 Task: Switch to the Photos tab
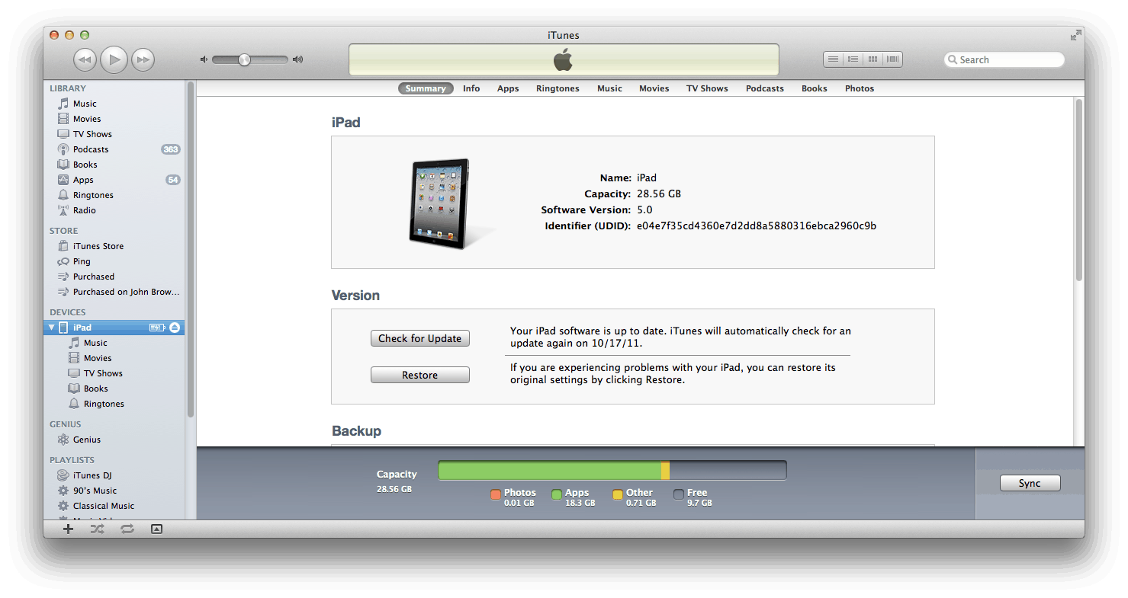click(859, 88)
